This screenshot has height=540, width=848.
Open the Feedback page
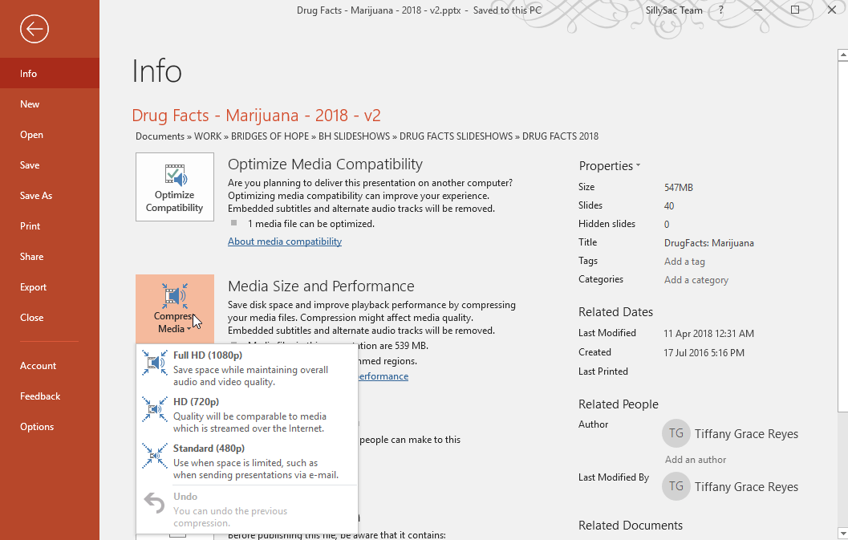point(50,396)
